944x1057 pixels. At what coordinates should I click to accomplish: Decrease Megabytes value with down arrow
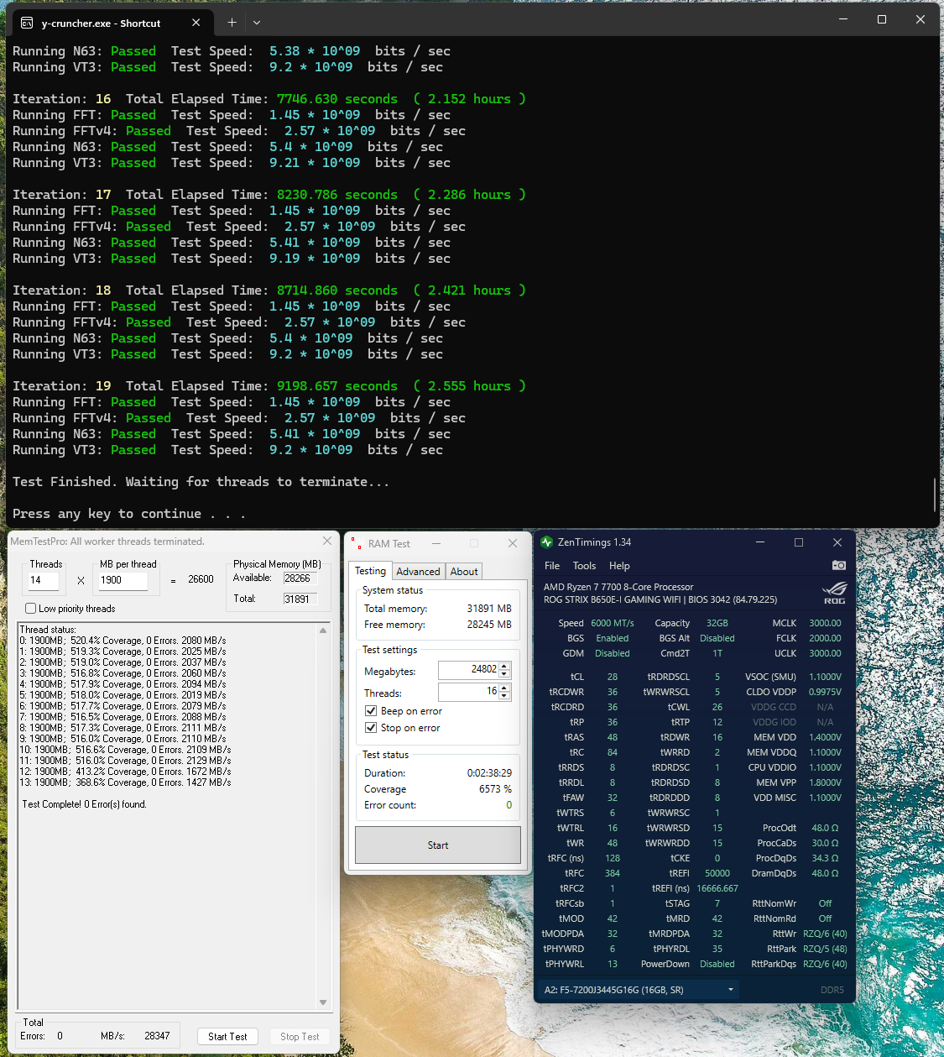pos(504,673)
